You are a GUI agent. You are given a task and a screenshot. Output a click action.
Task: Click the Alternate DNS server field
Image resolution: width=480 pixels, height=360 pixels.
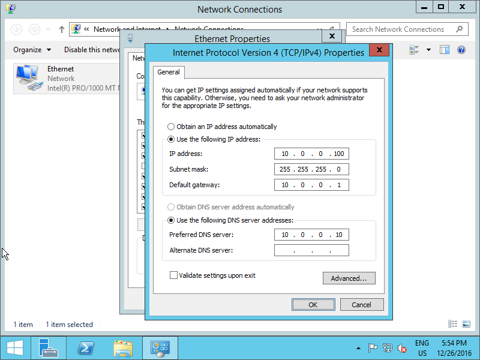[x=311, y=250]
